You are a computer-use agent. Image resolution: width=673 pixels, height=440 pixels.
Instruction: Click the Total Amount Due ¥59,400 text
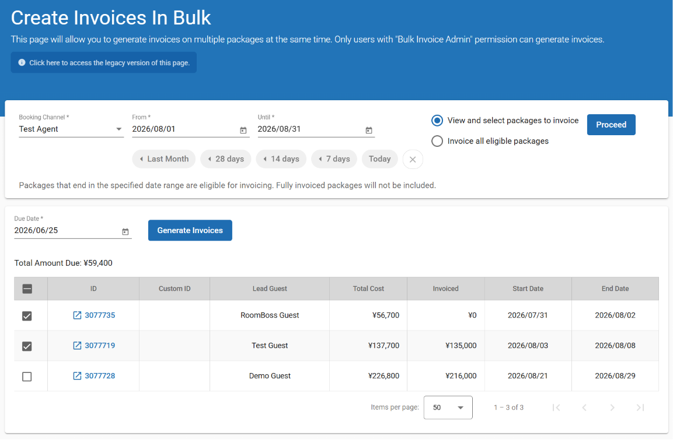pyautogui.click(x=63, y=263)
